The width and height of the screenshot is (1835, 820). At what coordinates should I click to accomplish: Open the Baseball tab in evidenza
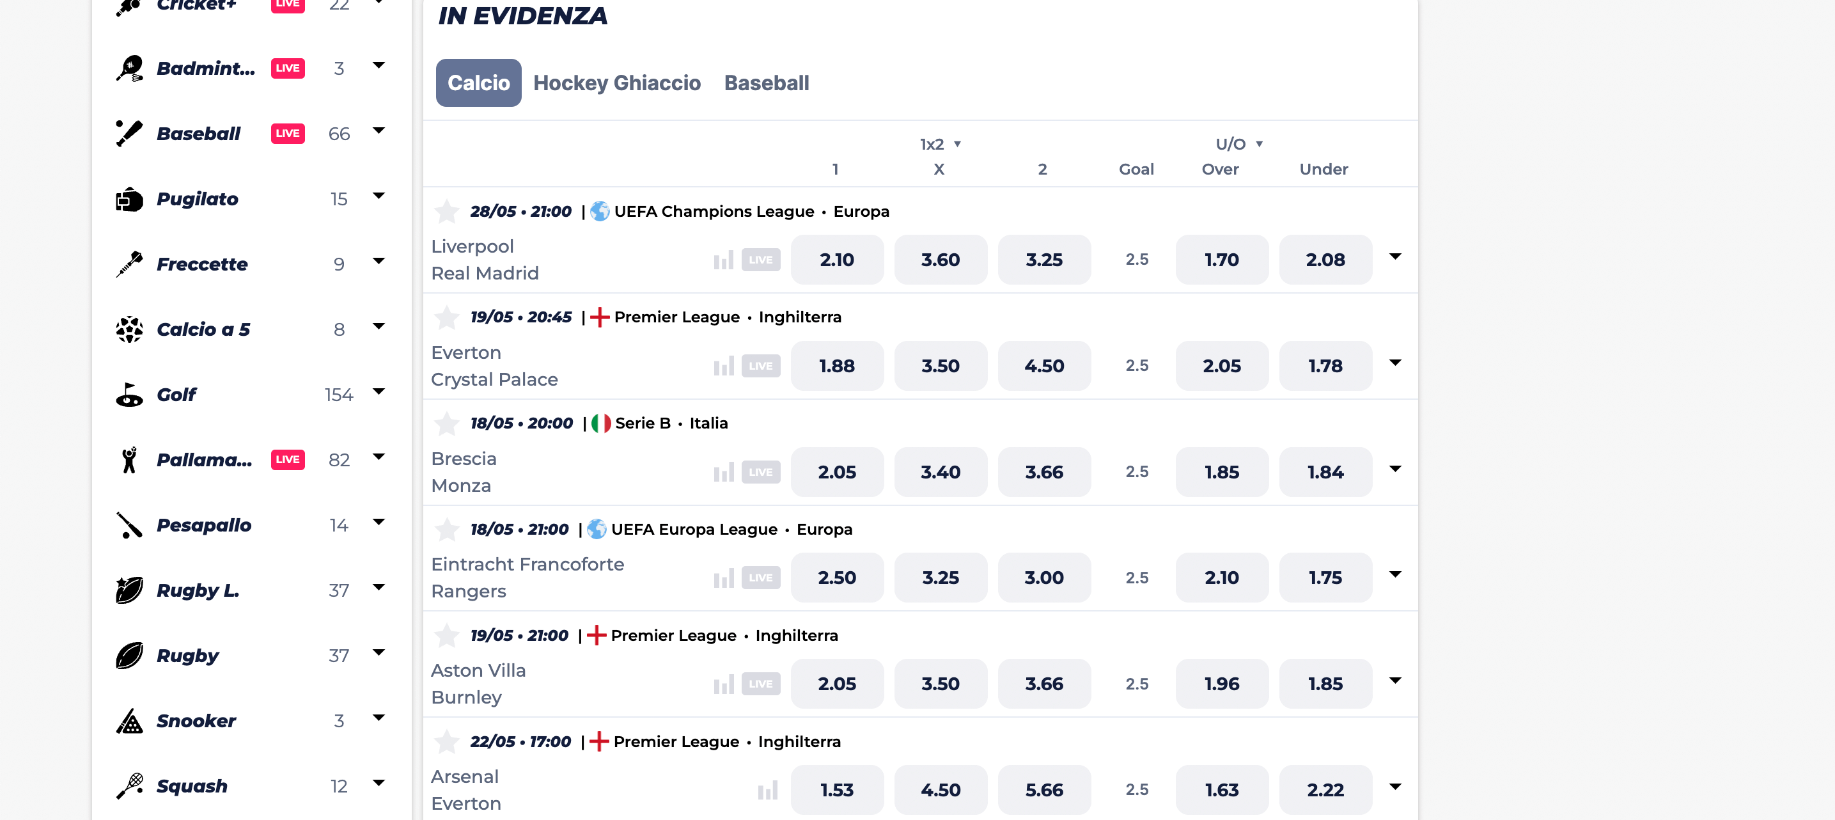point(767,83)
